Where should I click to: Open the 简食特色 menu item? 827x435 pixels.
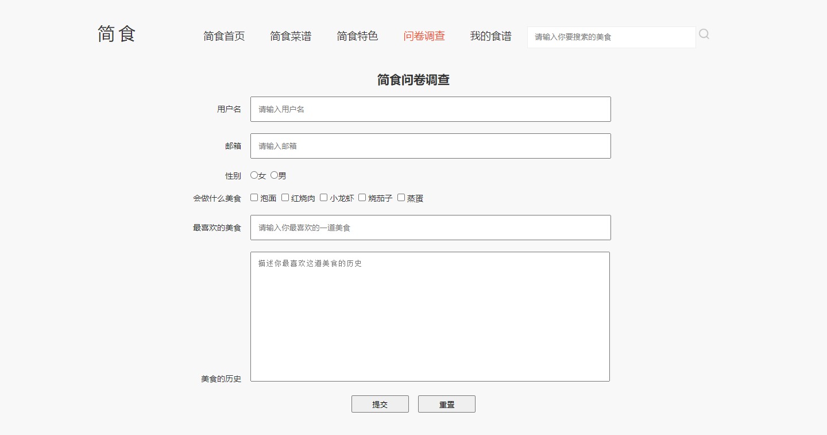coord(357,36)
